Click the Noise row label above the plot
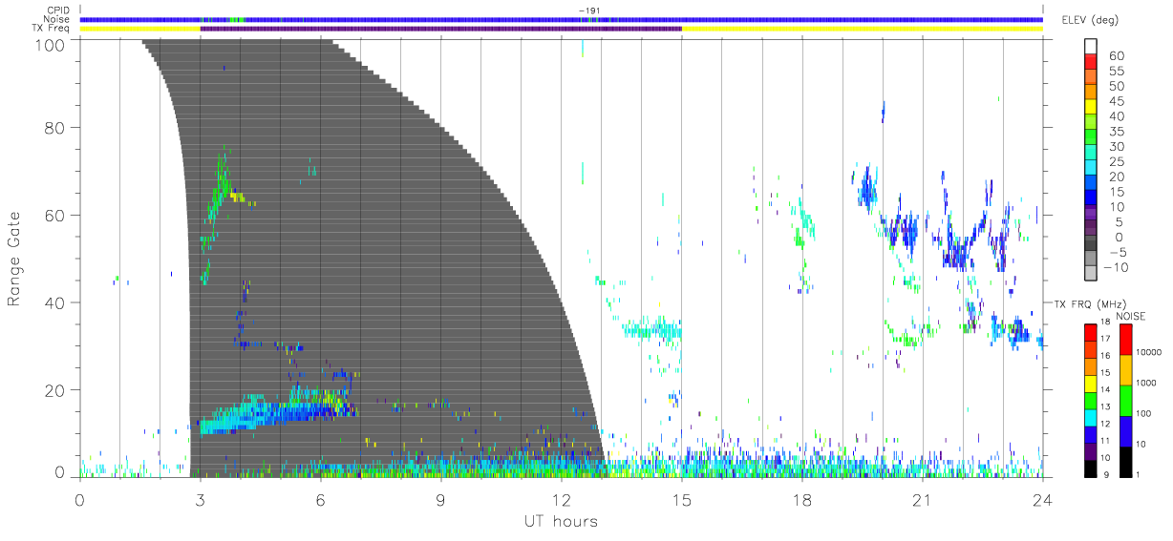 pyautogui.click(x=57, y=19)
